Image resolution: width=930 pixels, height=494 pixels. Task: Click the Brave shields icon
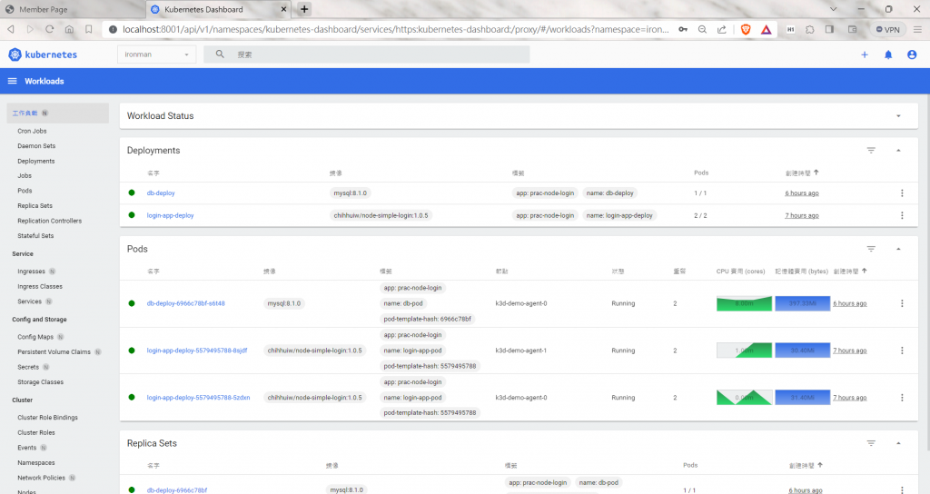[746, 29]
